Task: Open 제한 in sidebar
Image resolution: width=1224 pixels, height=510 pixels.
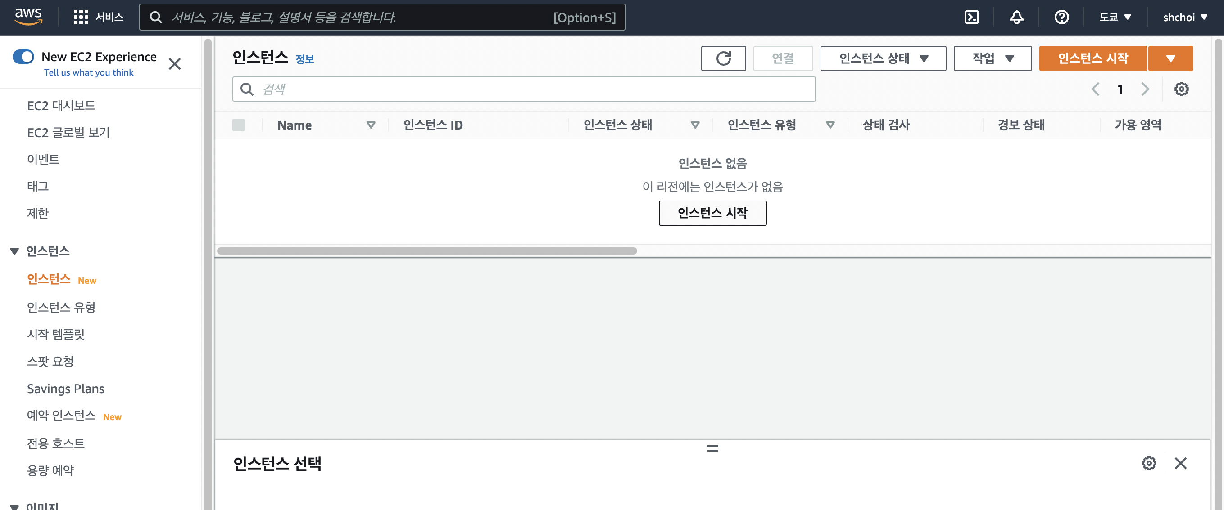Action: tap(38, 213)
